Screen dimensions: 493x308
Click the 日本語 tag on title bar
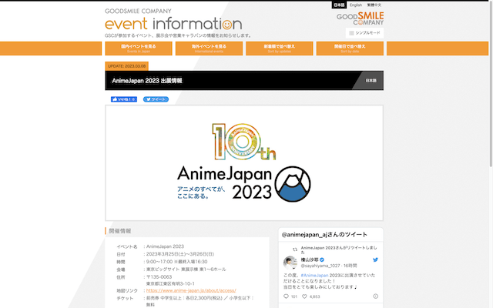pos(371,81)
